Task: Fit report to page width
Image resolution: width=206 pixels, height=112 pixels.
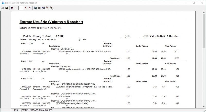Action: pyautogui.click(x=43, y=8)
